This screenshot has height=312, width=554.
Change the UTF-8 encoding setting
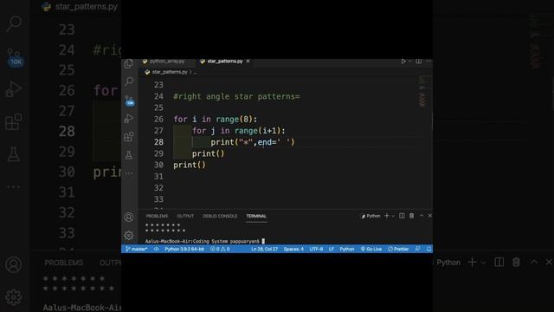[316, 249]
